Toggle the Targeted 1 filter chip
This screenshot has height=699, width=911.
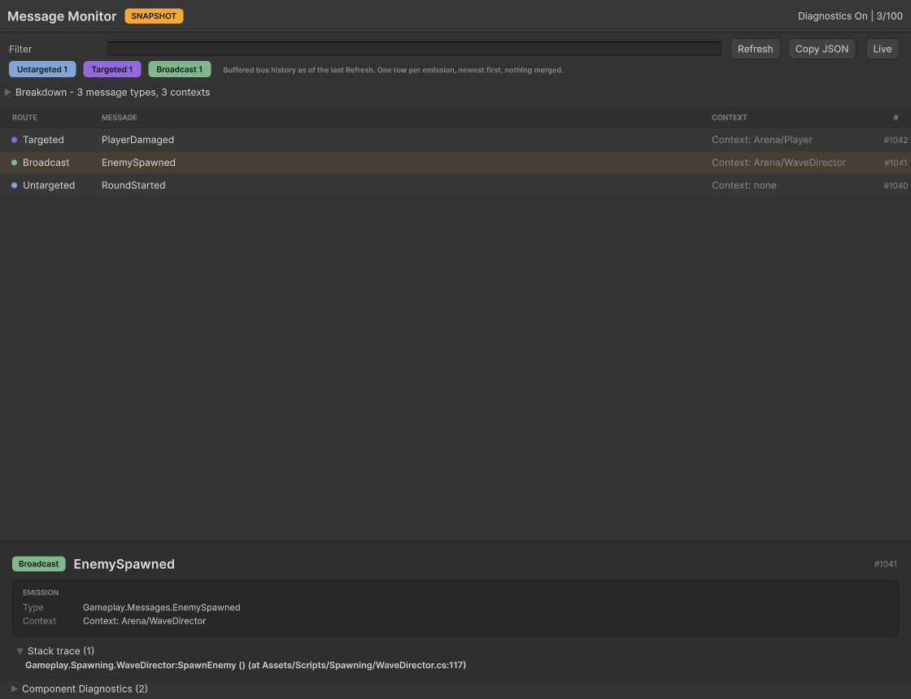click(x=112, y=69)
